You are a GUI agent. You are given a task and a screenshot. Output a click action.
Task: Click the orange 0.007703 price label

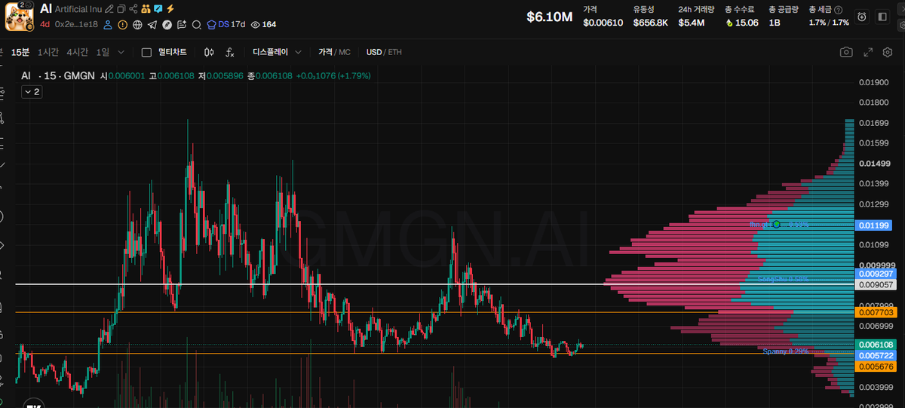(875, 311)
